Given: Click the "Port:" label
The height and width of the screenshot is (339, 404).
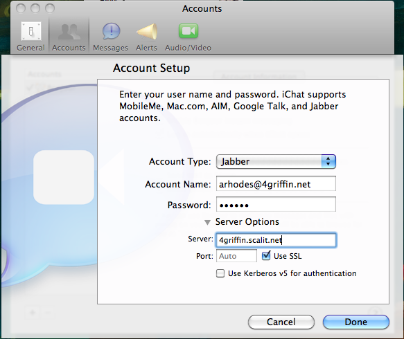Looking at the screenshot, I should pos(204,256).
